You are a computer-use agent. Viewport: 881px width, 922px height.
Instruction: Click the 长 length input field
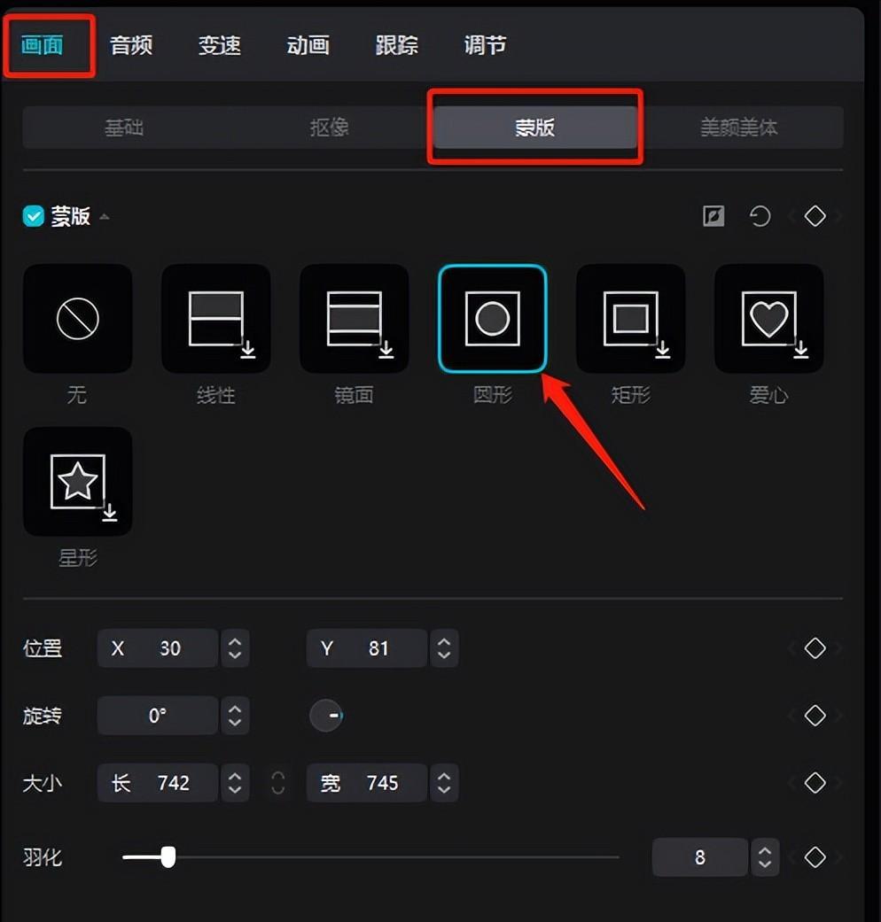coord(158,783)
